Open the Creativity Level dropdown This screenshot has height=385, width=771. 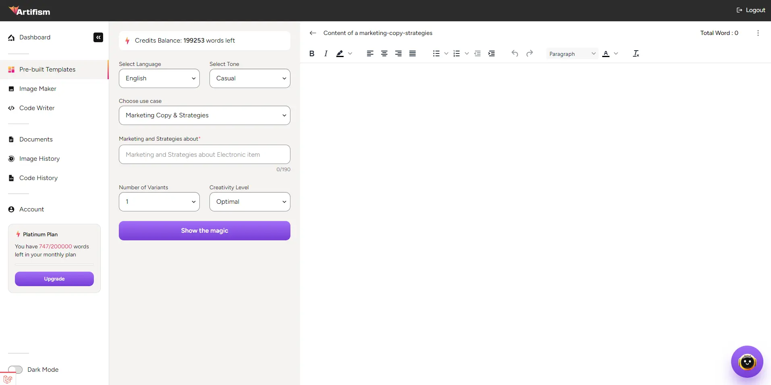pos(250,202)
